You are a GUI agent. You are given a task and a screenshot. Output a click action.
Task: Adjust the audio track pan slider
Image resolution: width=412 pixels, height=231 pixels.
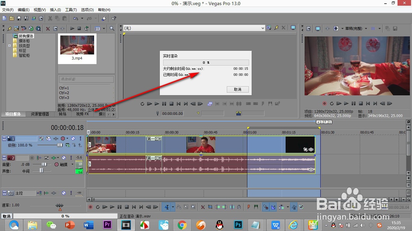(x=41, y=171)
